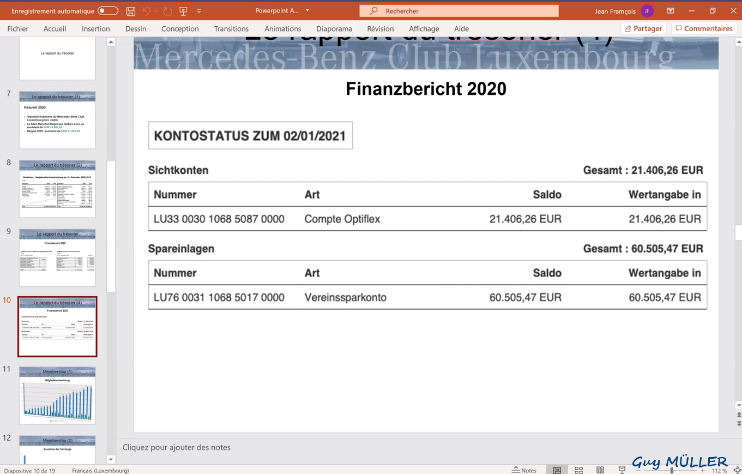Click the zoom slider handle
Image resolution: width=742 pixels, height=474 pixels.
(x=672, y=470)
